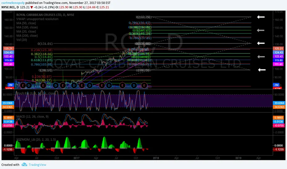The height and width of the screenshot is (169, 287).
Task: Click the MACD (12, 26, close, 9) label
Action: 32,116
